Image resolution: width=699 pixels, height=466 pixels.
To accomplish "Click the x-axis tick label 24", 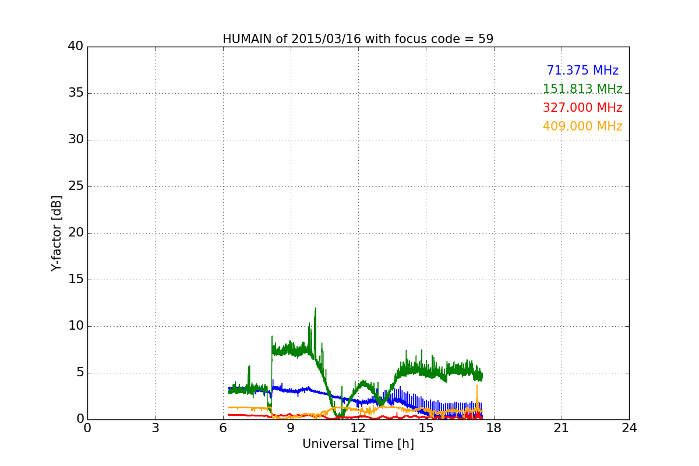I will 629,428.
